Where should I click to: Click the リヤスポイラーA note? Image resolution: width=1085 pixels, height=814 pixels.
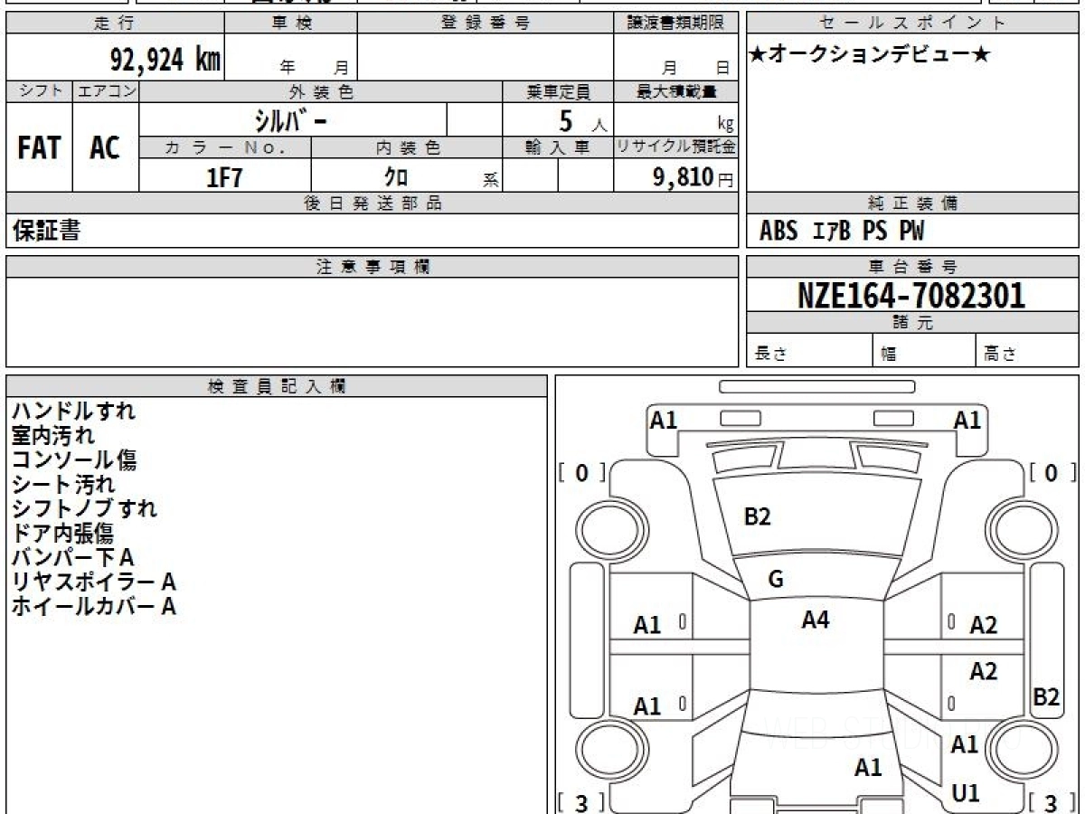[93, 582]
